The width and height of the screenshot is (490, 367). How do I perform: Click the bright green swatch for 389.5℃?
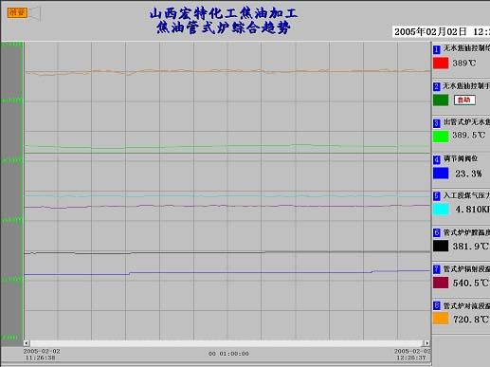pyautogui.click(x=441, y=137)
